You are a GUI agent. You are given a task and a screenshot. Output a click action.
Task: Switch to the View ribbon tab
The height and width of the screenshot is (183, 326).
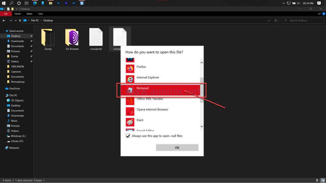[x=40, y=14]
